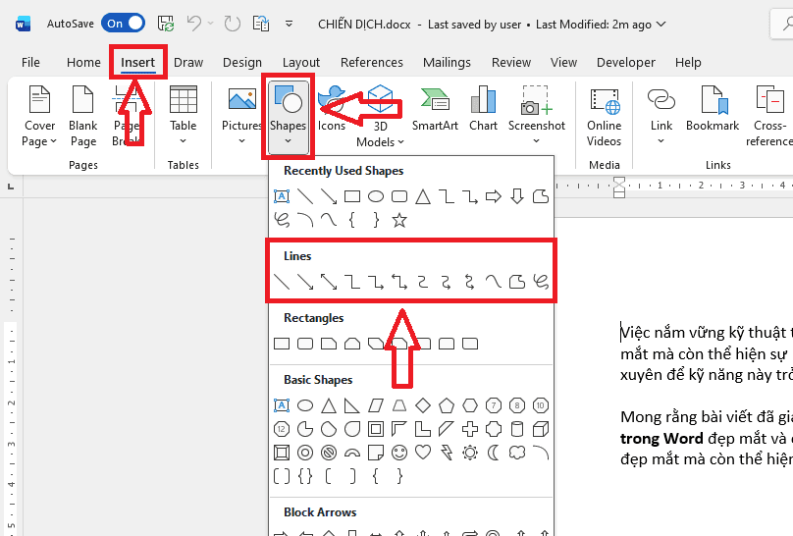Expand the Screenshot dropdown menu
Image resolution: width=793 pixels, height=536 pixels.
pos(537,139)
